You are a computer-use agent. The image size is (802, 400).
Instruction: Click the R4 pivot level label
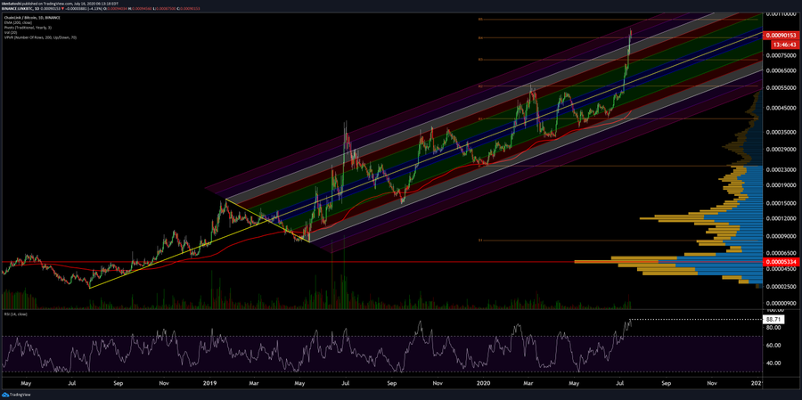tap(481, 37)
